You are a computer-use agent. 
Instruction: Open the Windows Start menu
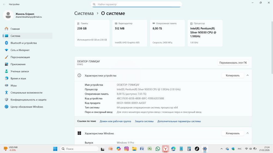pyautogui.click(x=55, y=149)
